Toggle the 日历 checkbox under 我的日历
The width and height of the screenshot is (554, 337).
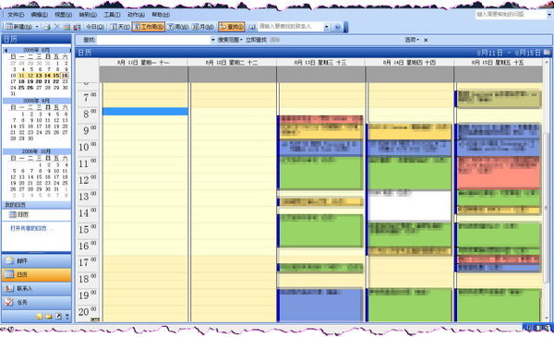13,214
